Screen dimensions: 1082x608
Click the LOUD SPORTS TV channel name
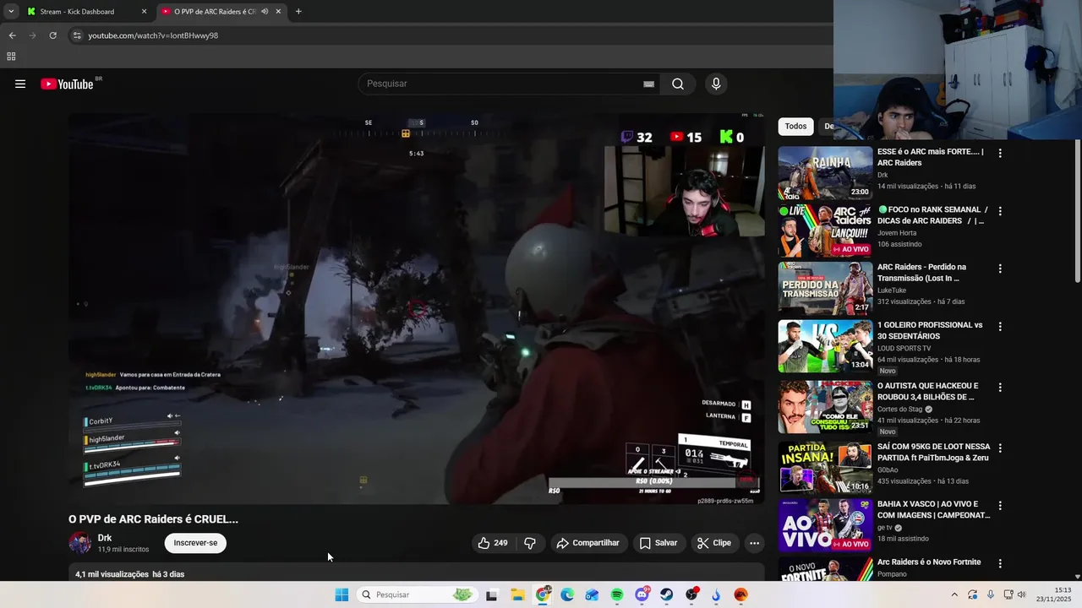pos(904,348)
